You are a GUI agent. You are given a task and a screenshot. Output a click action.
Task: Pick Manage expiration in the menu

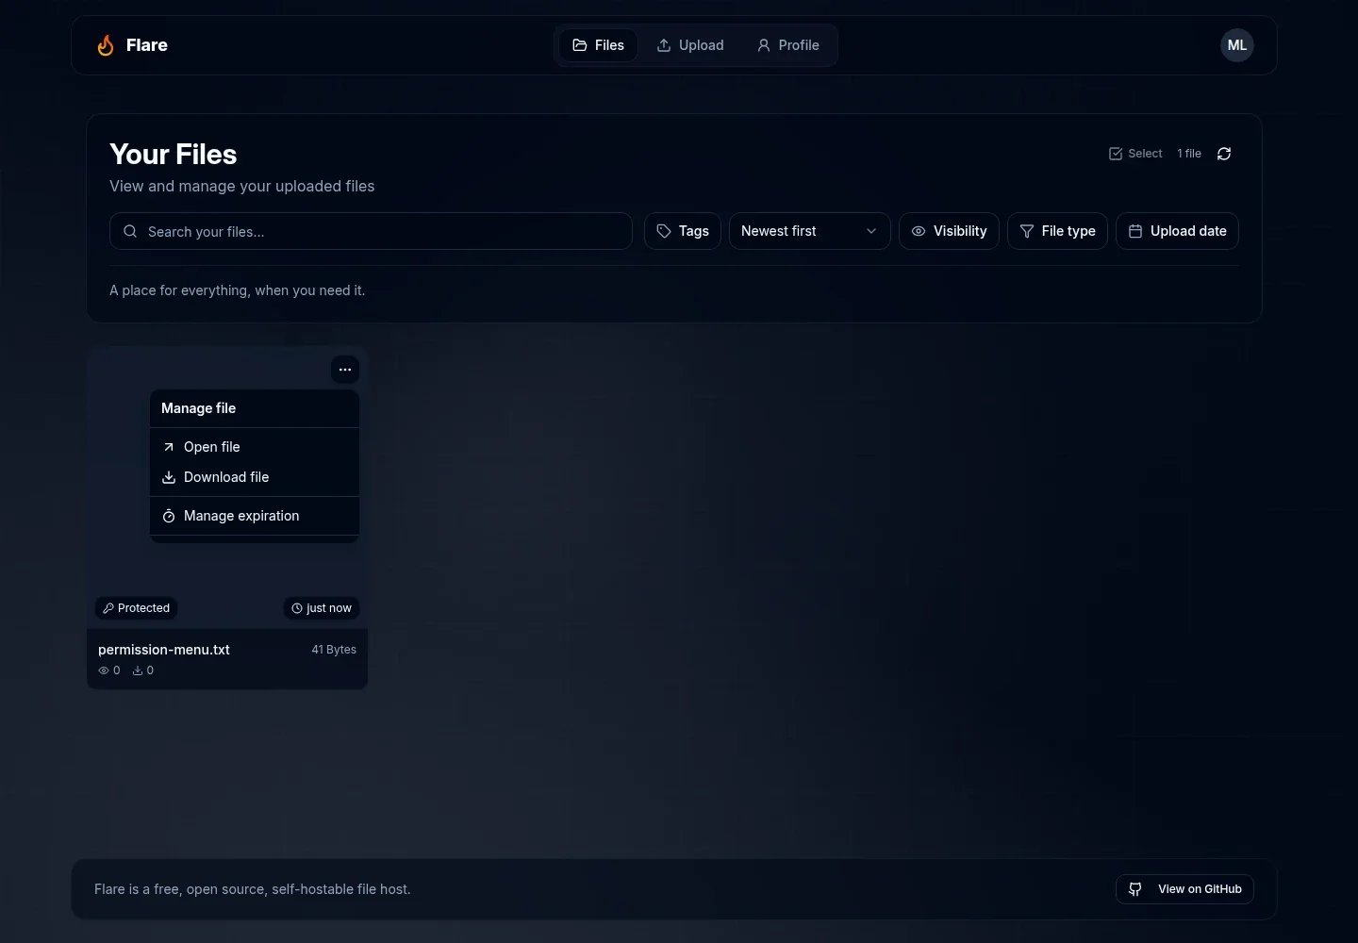(x=255, y=516)
